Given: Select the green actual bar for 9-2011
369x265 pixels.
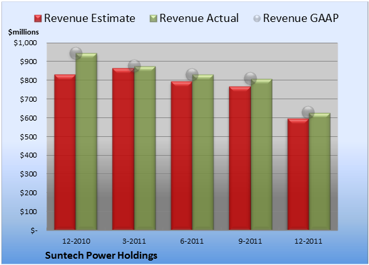Looking at the screenshot, I should pyautogui.click(x=261, y=154).
